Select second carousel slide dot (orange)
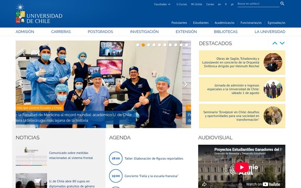This screenshot has height=188, width=301. pos(143,45)
